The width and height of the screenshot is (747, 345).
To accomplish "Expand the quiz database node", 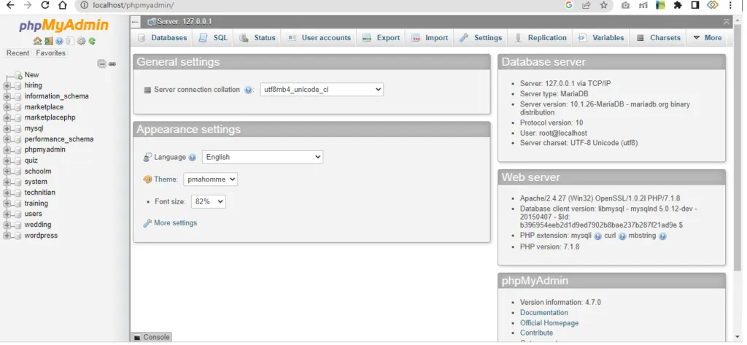I will click(7, 160).
